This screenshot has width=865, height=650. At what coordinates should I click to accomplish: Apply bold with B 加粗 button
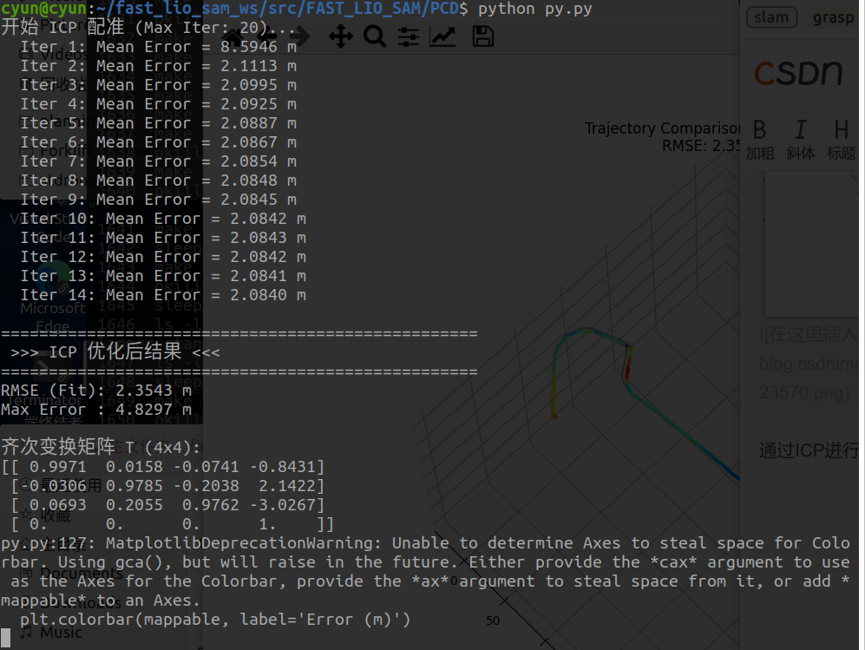pos(760,140)
